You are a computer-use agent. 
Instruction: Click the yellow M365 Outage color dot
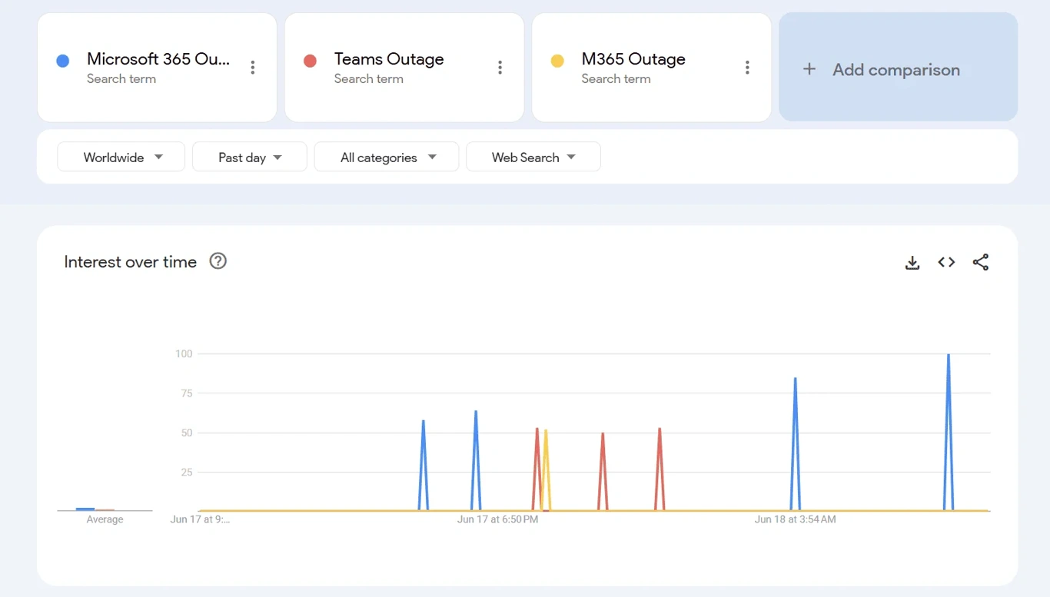557,61
